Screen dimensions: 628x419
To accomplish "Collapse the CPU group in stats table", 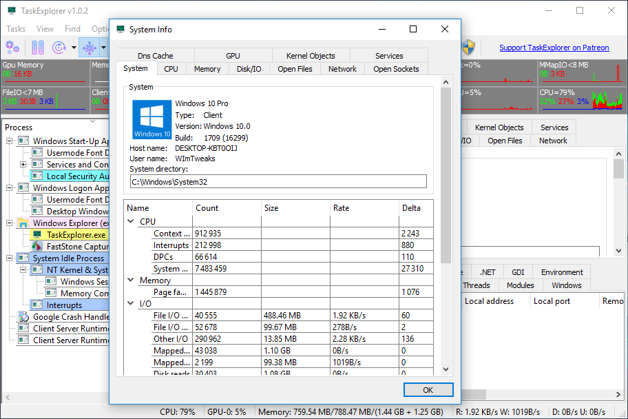I will pos(131,221).
